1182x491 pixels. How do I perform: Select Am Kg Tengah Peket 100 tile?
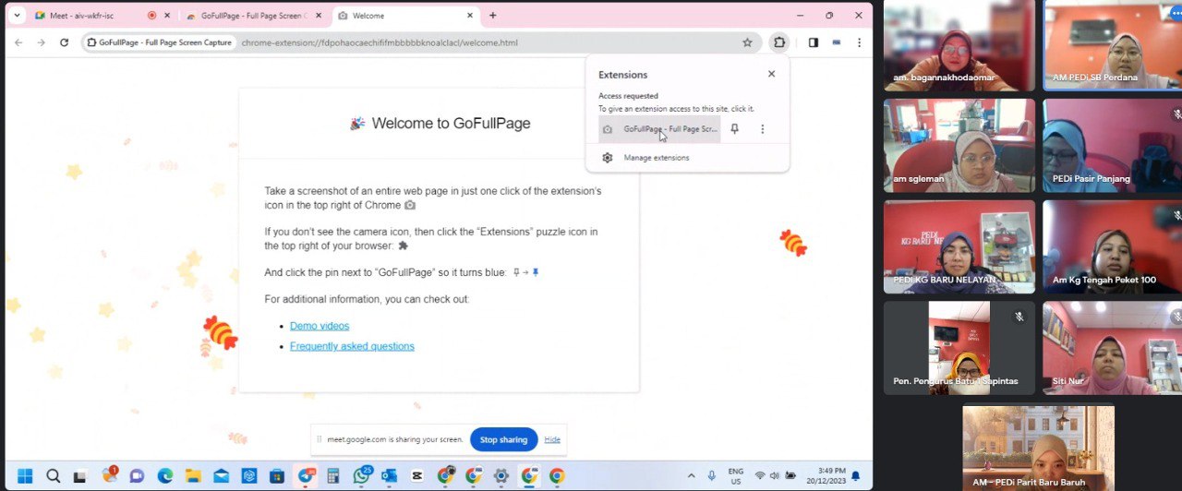click(1113, 246)
